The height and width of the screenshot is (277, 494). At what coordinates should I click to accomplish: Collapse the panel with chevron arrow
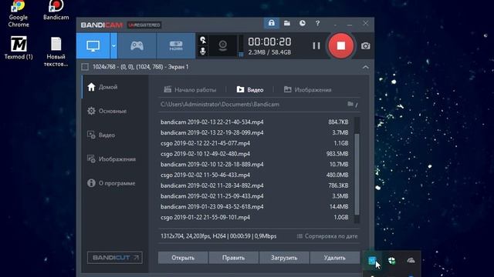(x=365, y=67)
